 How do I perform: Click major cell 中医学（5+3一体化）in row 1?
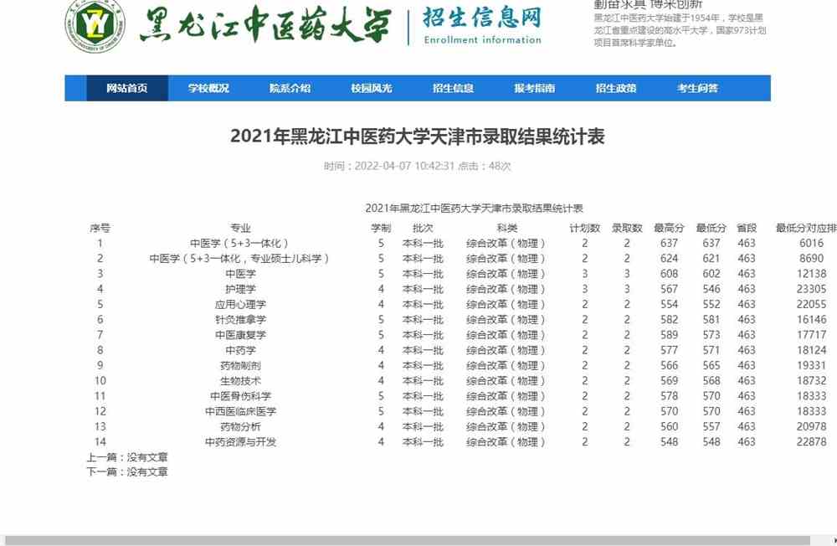tap(240, 243)
